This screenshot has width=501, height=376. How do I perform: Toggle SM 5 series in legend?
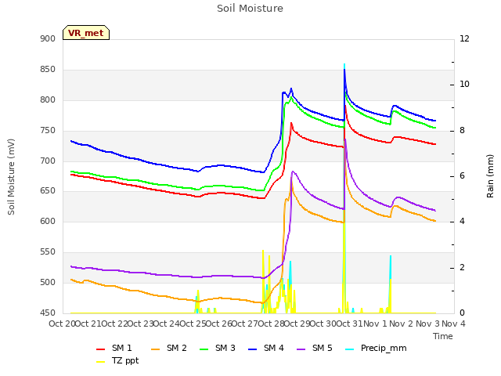(315, 348)
